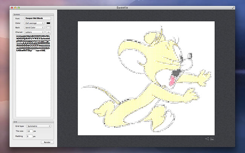The image size is (245, 153).
Task: Zoom the window using the green button
Action: click(x=18, y=7)
